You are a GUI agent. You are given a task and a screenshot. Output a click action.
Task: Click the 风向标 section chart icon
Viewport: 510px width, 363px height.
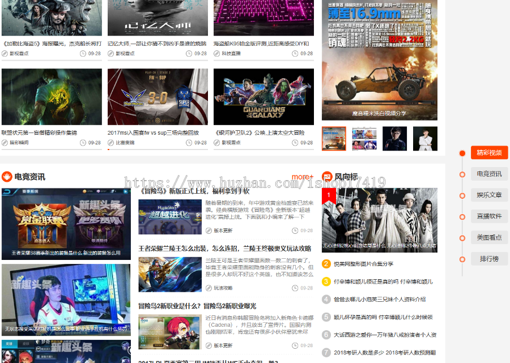click(327, 177)
